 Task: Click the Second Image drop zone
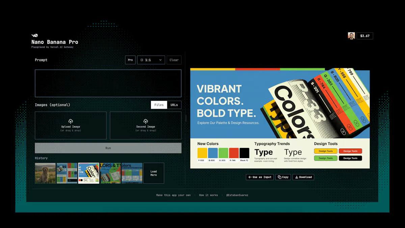point(145,125)
